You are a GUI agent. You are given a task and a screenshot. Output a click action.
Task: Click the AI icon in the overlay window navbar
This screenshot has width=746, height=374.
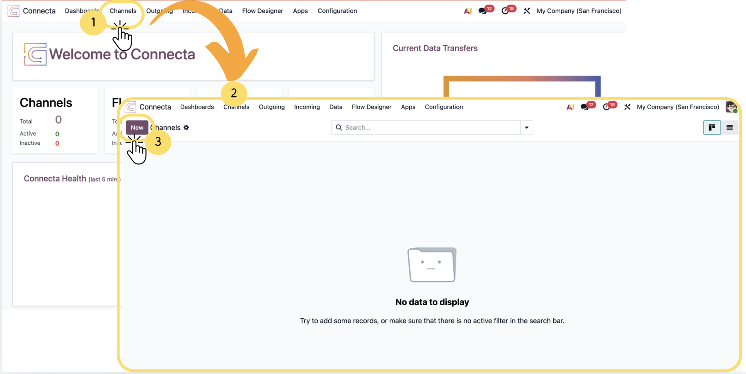(570, 107)
